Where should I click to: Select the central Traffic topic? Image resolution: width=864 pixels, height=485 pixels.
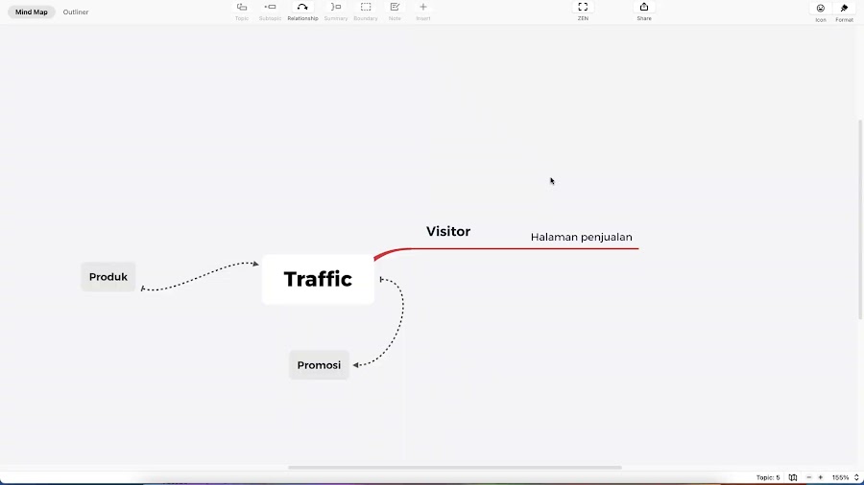(x=318, y=279)
